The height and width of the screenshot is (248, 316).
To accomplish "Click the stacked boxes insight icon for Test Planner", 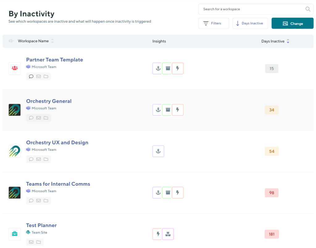I will (168, 234).
